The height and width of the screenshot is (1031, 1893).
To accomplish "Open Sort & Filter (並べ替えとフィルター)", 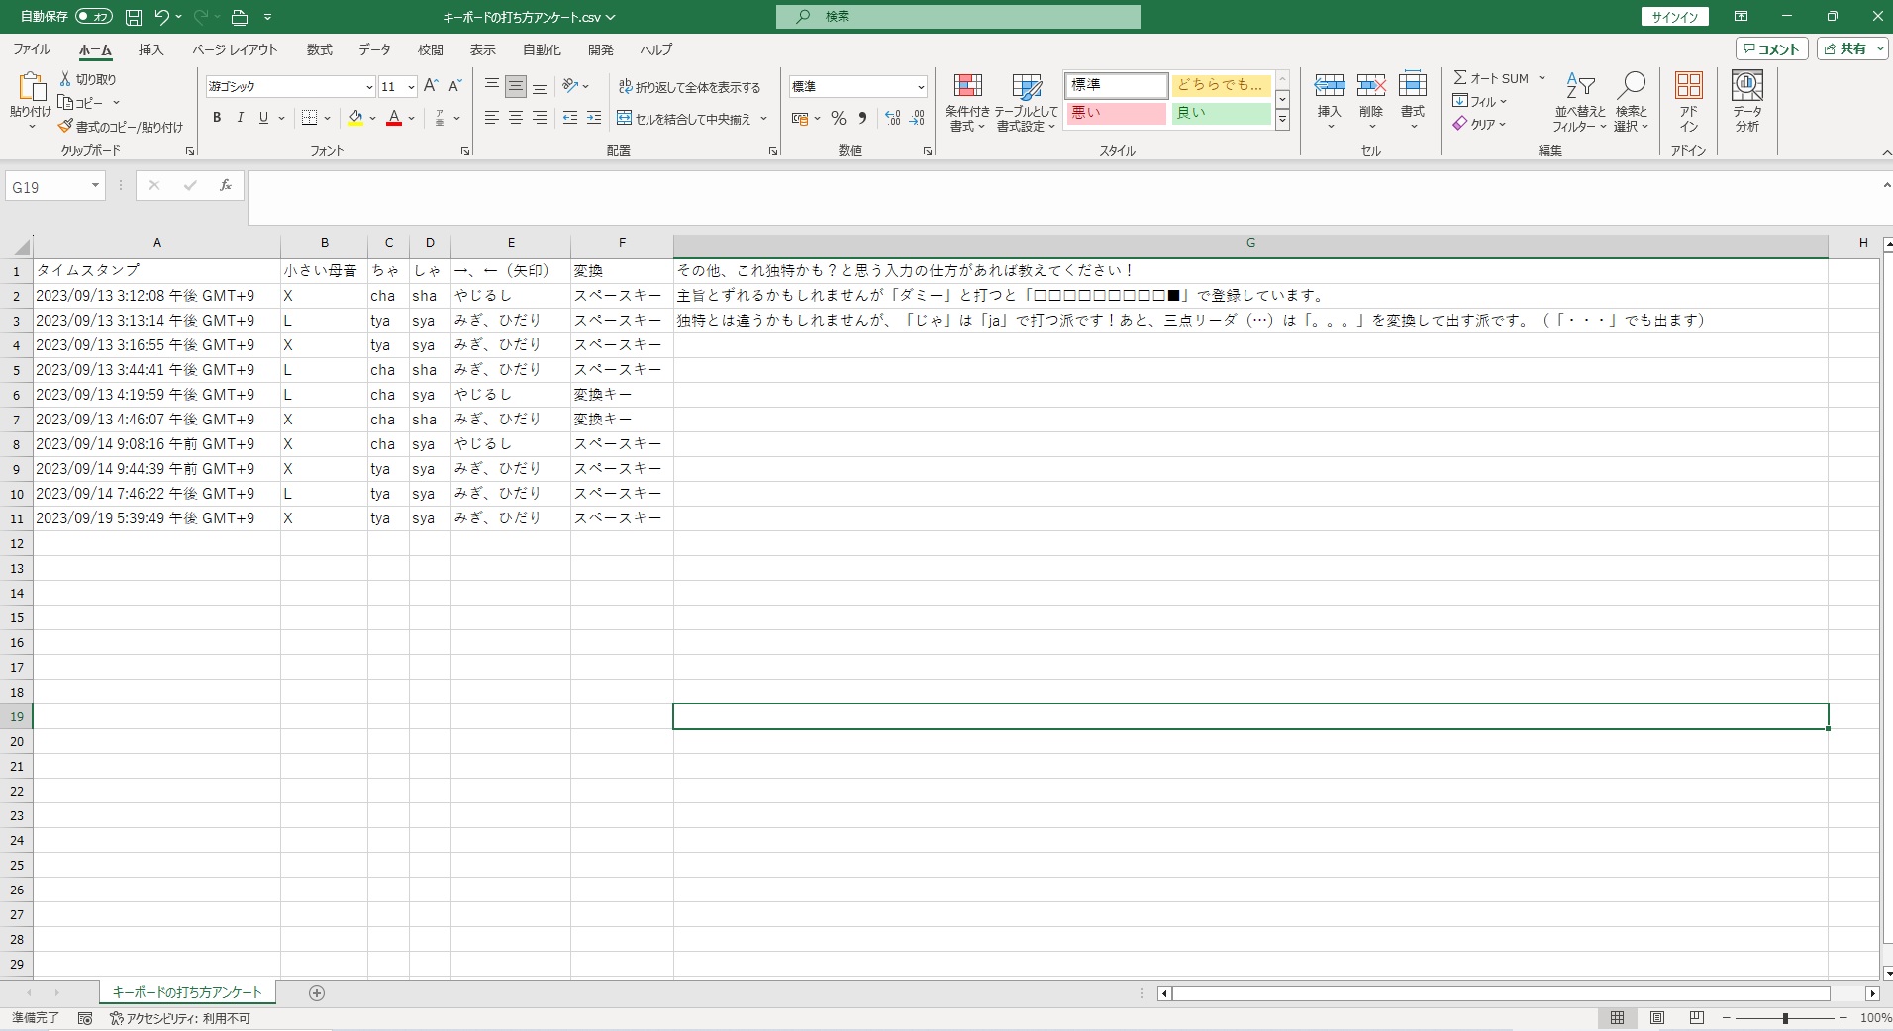I will click(1579, 103).
